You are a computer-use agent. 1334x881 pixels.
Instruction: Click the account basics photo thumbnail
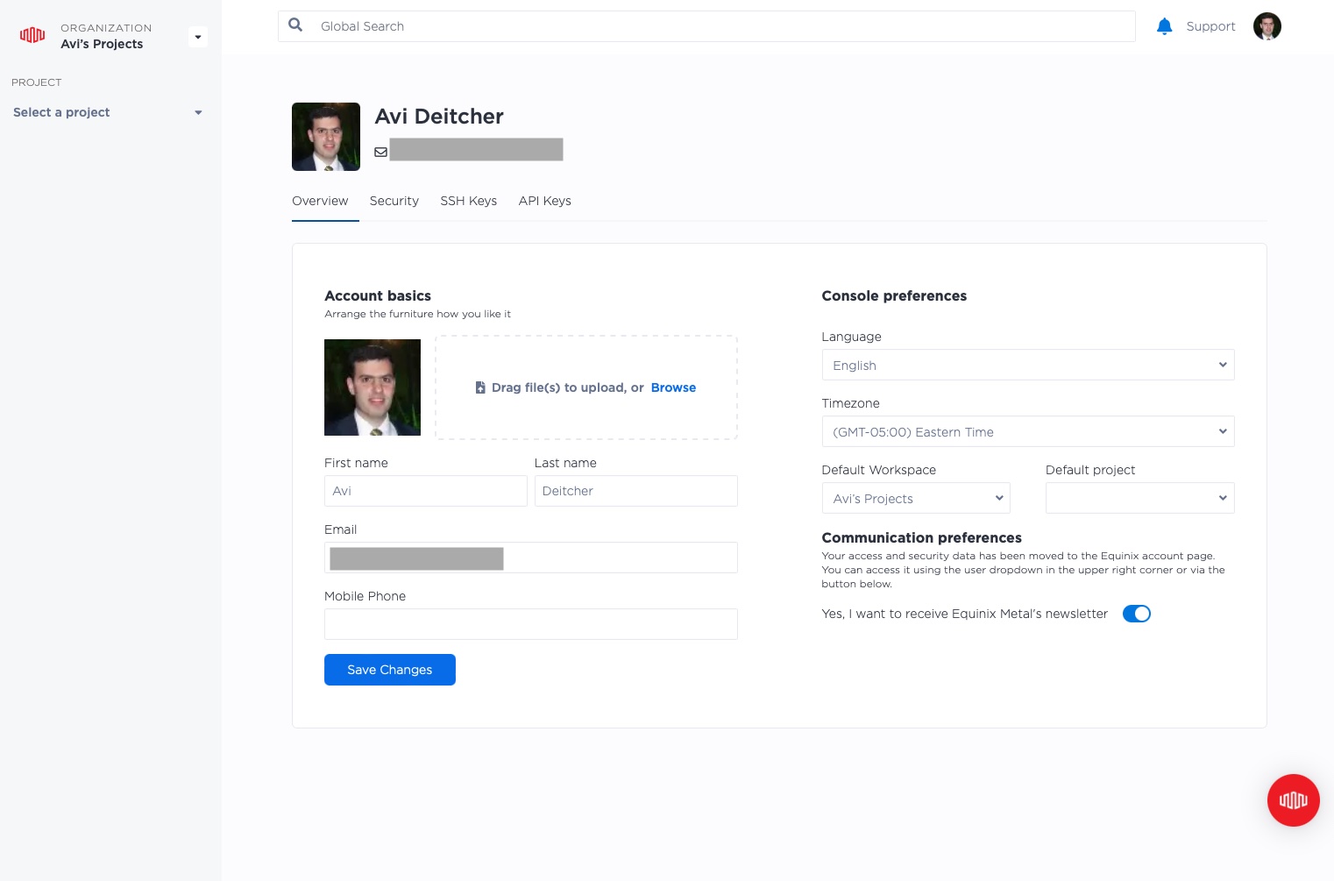373,387
